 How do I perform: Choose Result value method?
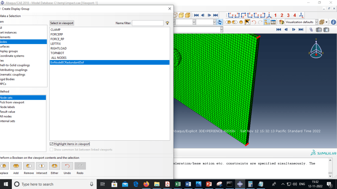pos(23,112)
